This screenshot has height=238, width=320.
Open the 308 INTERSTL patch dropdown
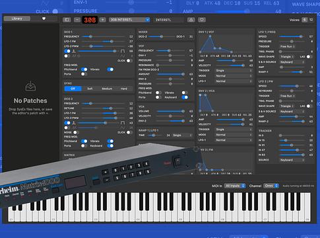pyautogui.click(x=129, y=20)
